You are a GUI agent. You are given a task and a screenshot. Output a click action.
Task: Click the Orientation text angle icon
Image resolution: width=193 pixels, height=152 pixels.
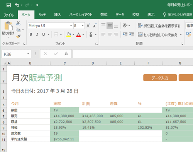(125, 26)
